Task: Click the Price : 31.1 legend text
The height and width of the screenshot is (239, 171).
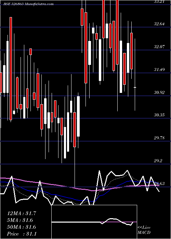Action: point(22,234)
